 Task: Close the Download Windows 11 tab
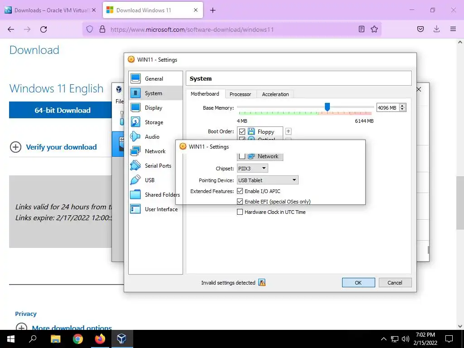(196, 10)
